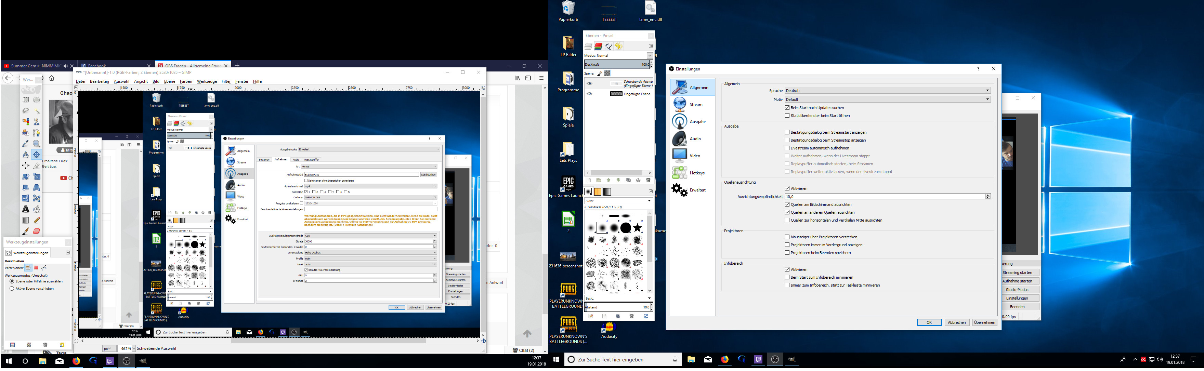Pick the Zoom magnifier tool

(x=37, y=144)
